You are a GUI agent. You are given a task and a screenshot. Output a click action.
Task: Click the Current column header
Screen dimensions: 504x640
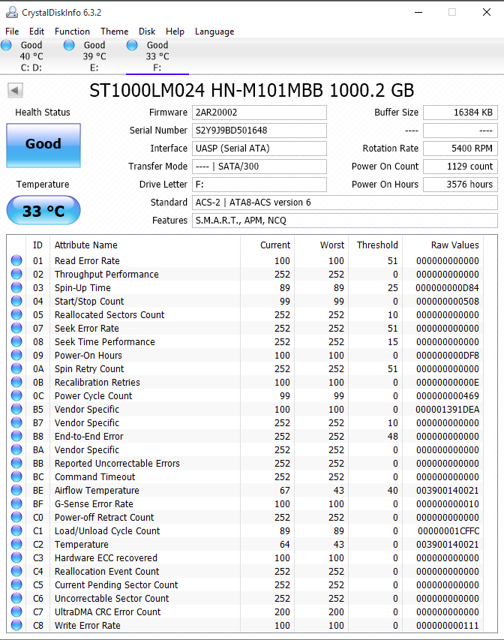[x=275, y=245]
